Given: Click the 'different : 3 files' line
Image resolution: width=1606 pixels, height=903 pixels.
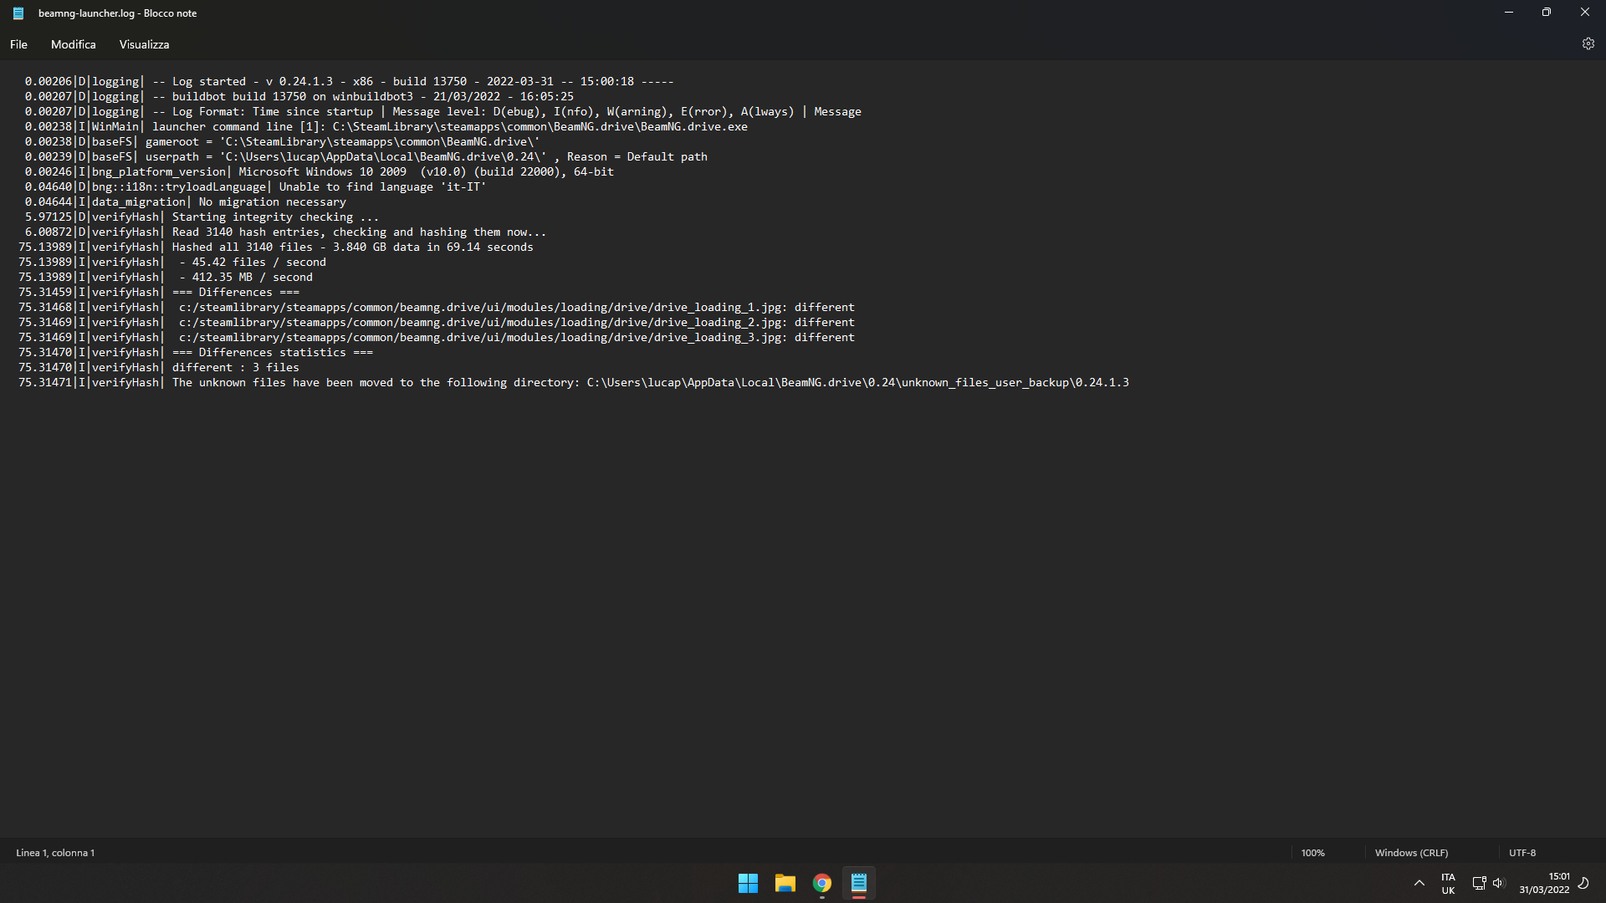Looking at the screenshot, I should (158, 367).
